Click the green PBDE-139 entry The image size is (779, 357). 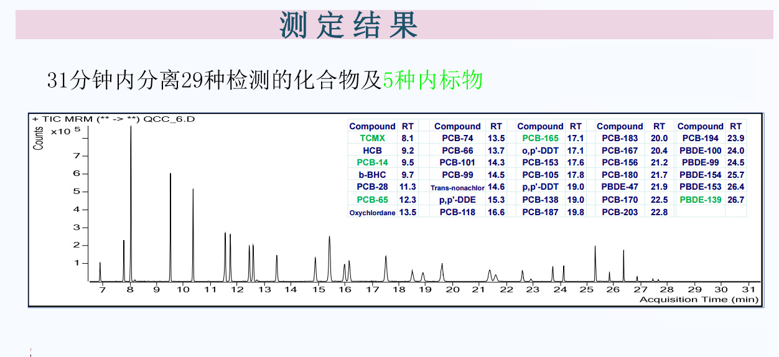[701, 200]
